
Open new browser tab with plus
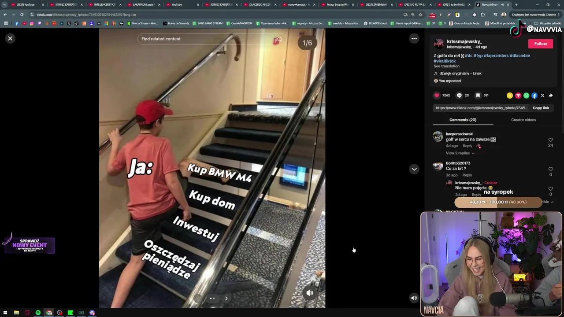516,5
